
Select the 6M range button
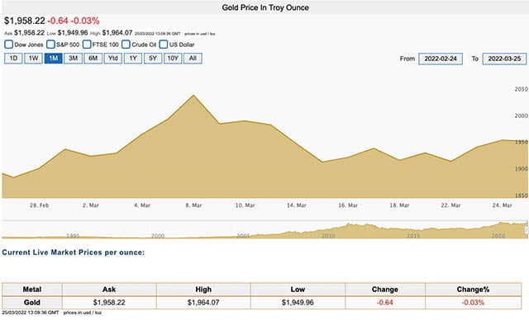tap(93, 59)
